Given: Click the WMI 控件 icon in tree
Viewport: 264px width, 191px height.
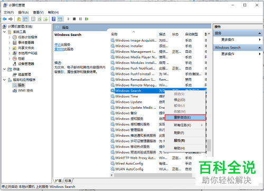Looking at the screenshot, I should (15, 90).
